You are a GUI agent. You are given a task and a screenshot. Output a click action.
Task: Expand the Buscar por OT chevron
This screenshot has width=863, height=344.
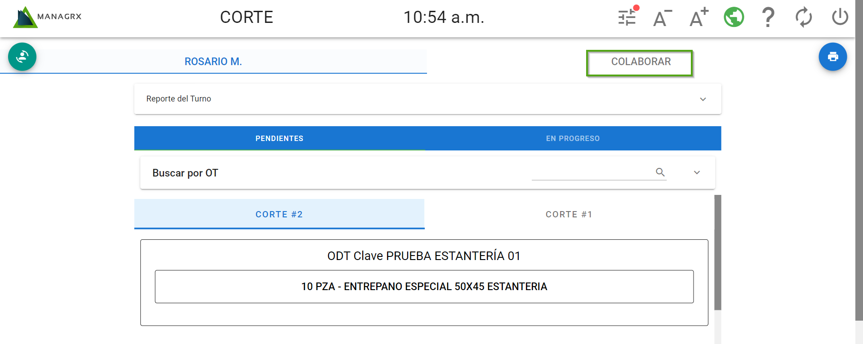697,172
